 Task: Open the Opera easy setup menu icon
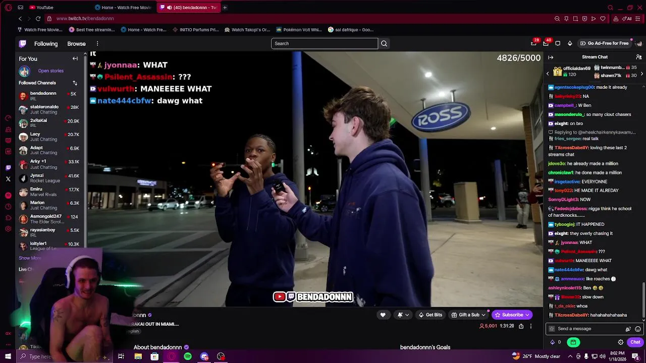tap(639, 19)
